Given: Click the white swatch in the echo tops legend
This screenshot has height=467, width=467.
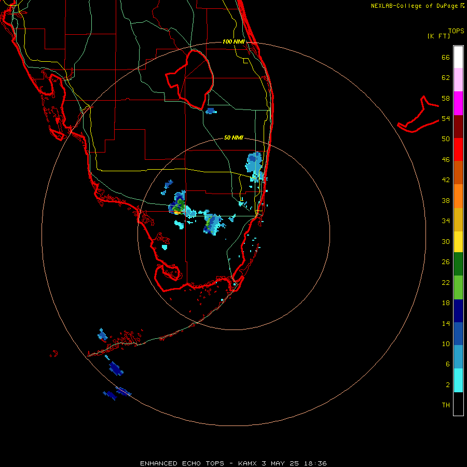Looking at the screenshot, I should (x=458, y=57).
